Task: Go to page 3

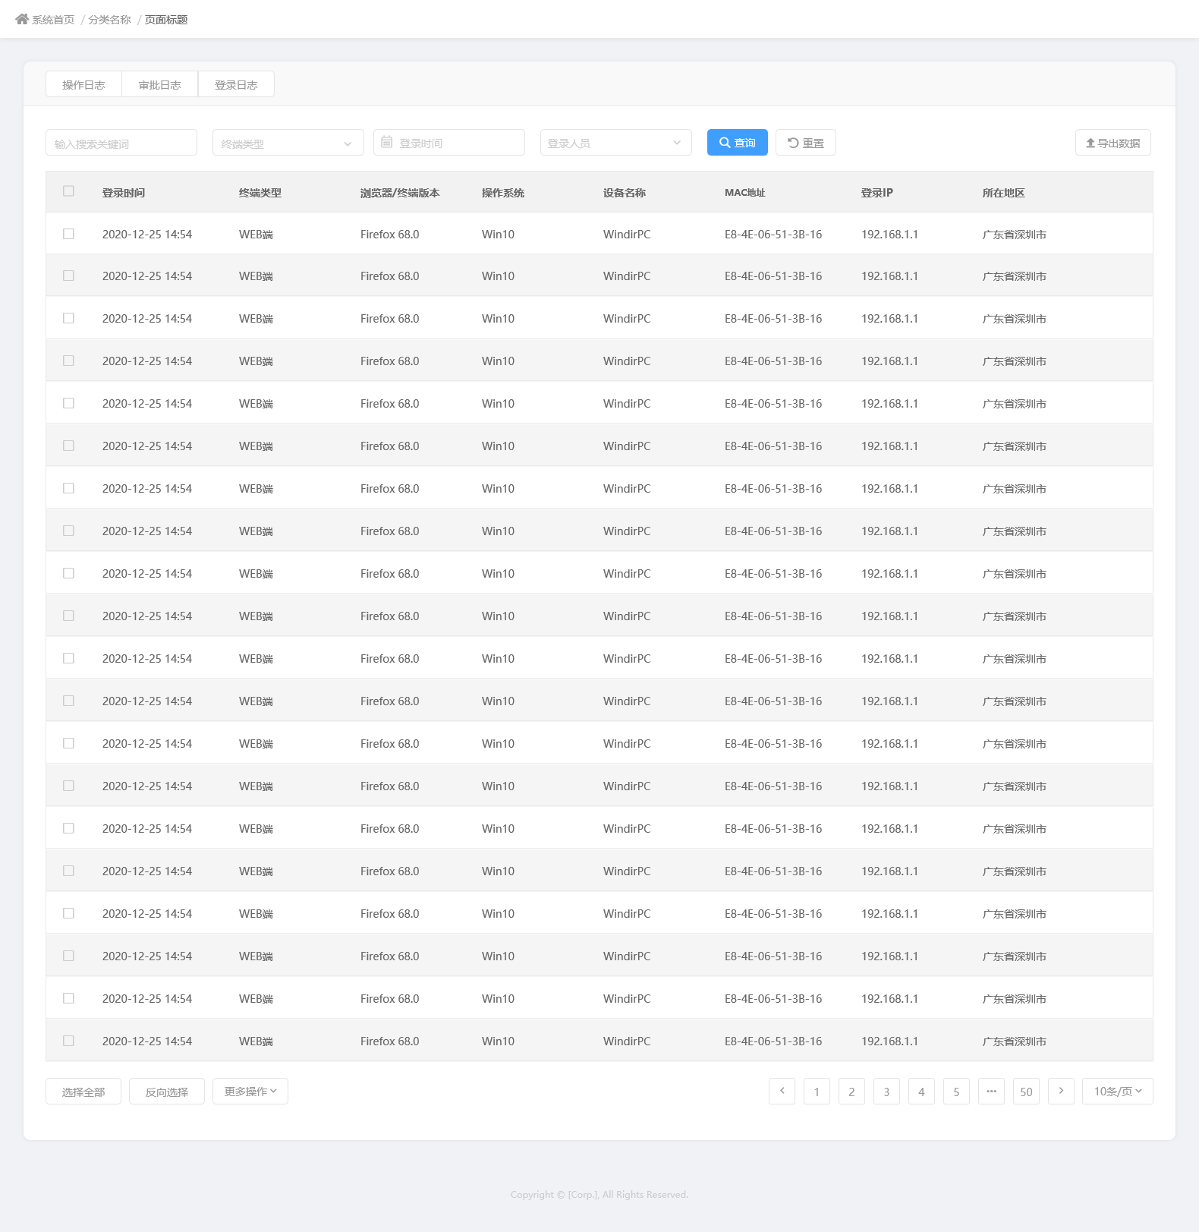Action: [x=886, y=1091]
